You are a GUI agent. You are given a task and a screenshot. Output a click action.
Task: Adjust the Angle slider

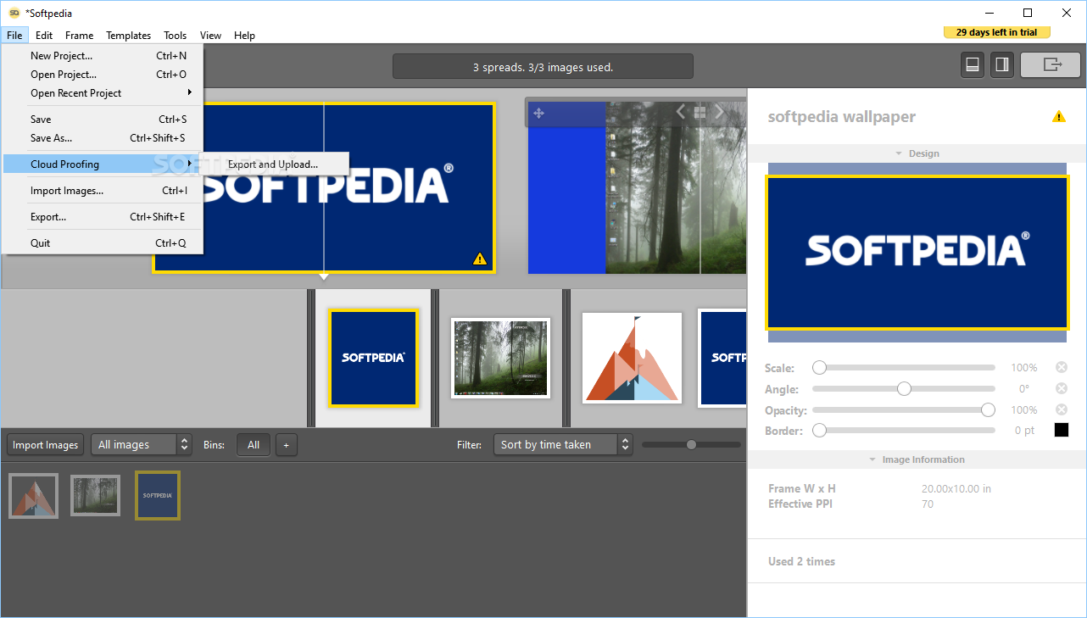903,388
